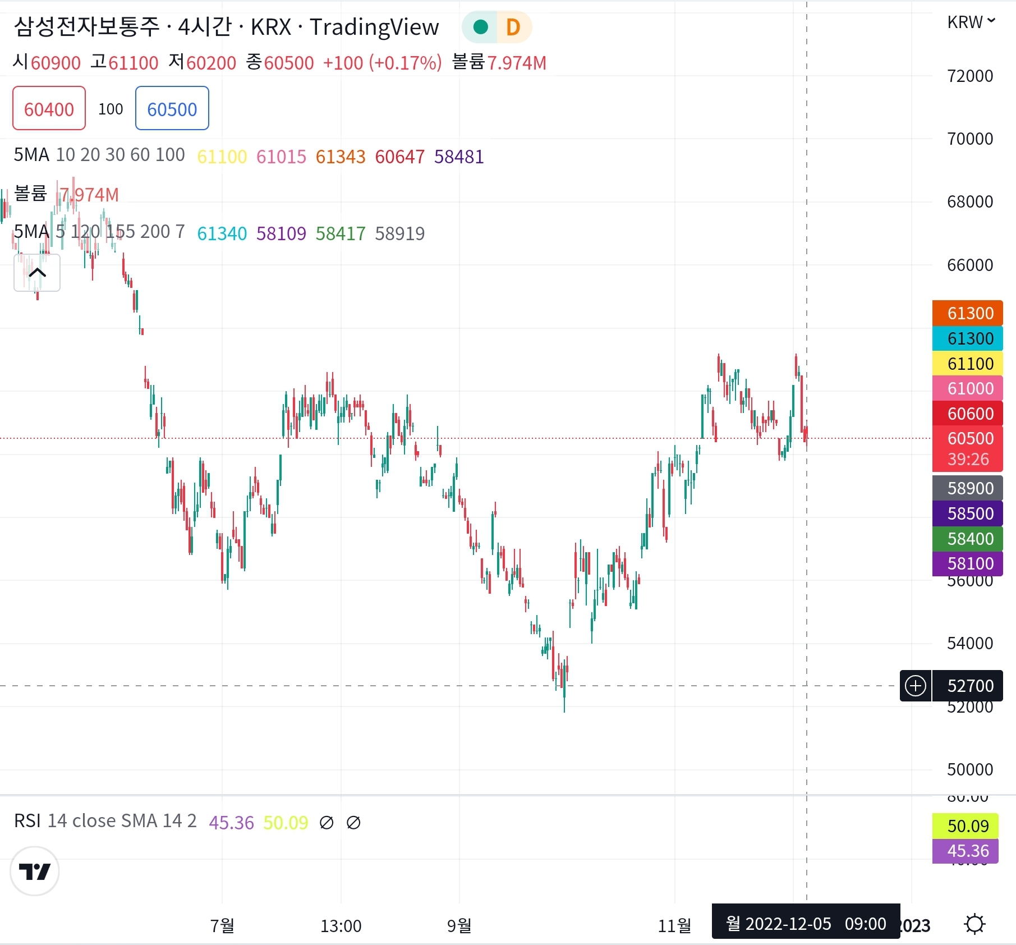Click the cyan 61300 price label

(968, 338)
